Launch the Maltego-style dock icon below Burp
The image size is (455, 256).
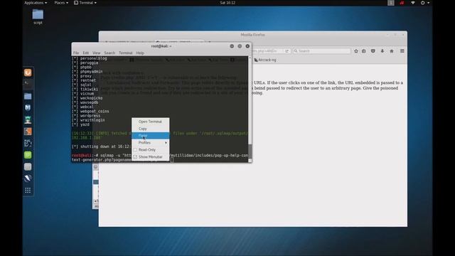[28, 143]
